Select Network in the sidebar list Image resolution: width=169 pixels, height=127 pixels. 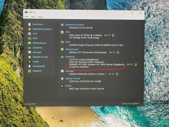(x=37, y=71)
